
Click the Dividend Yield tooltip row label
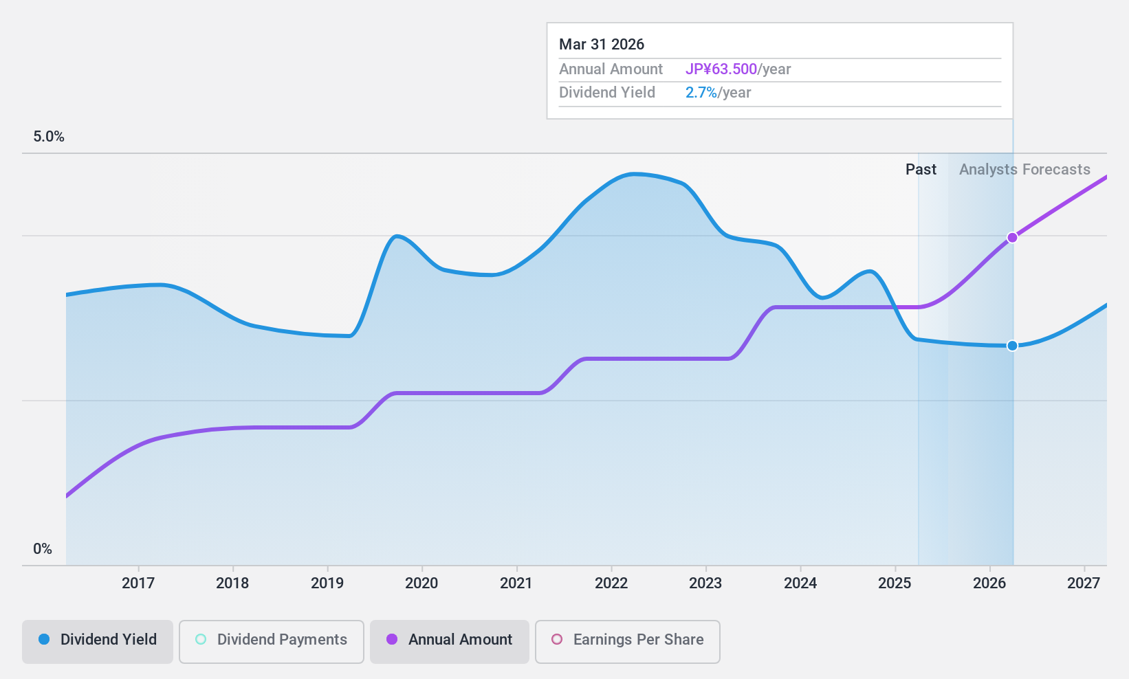tap(607, 93)
